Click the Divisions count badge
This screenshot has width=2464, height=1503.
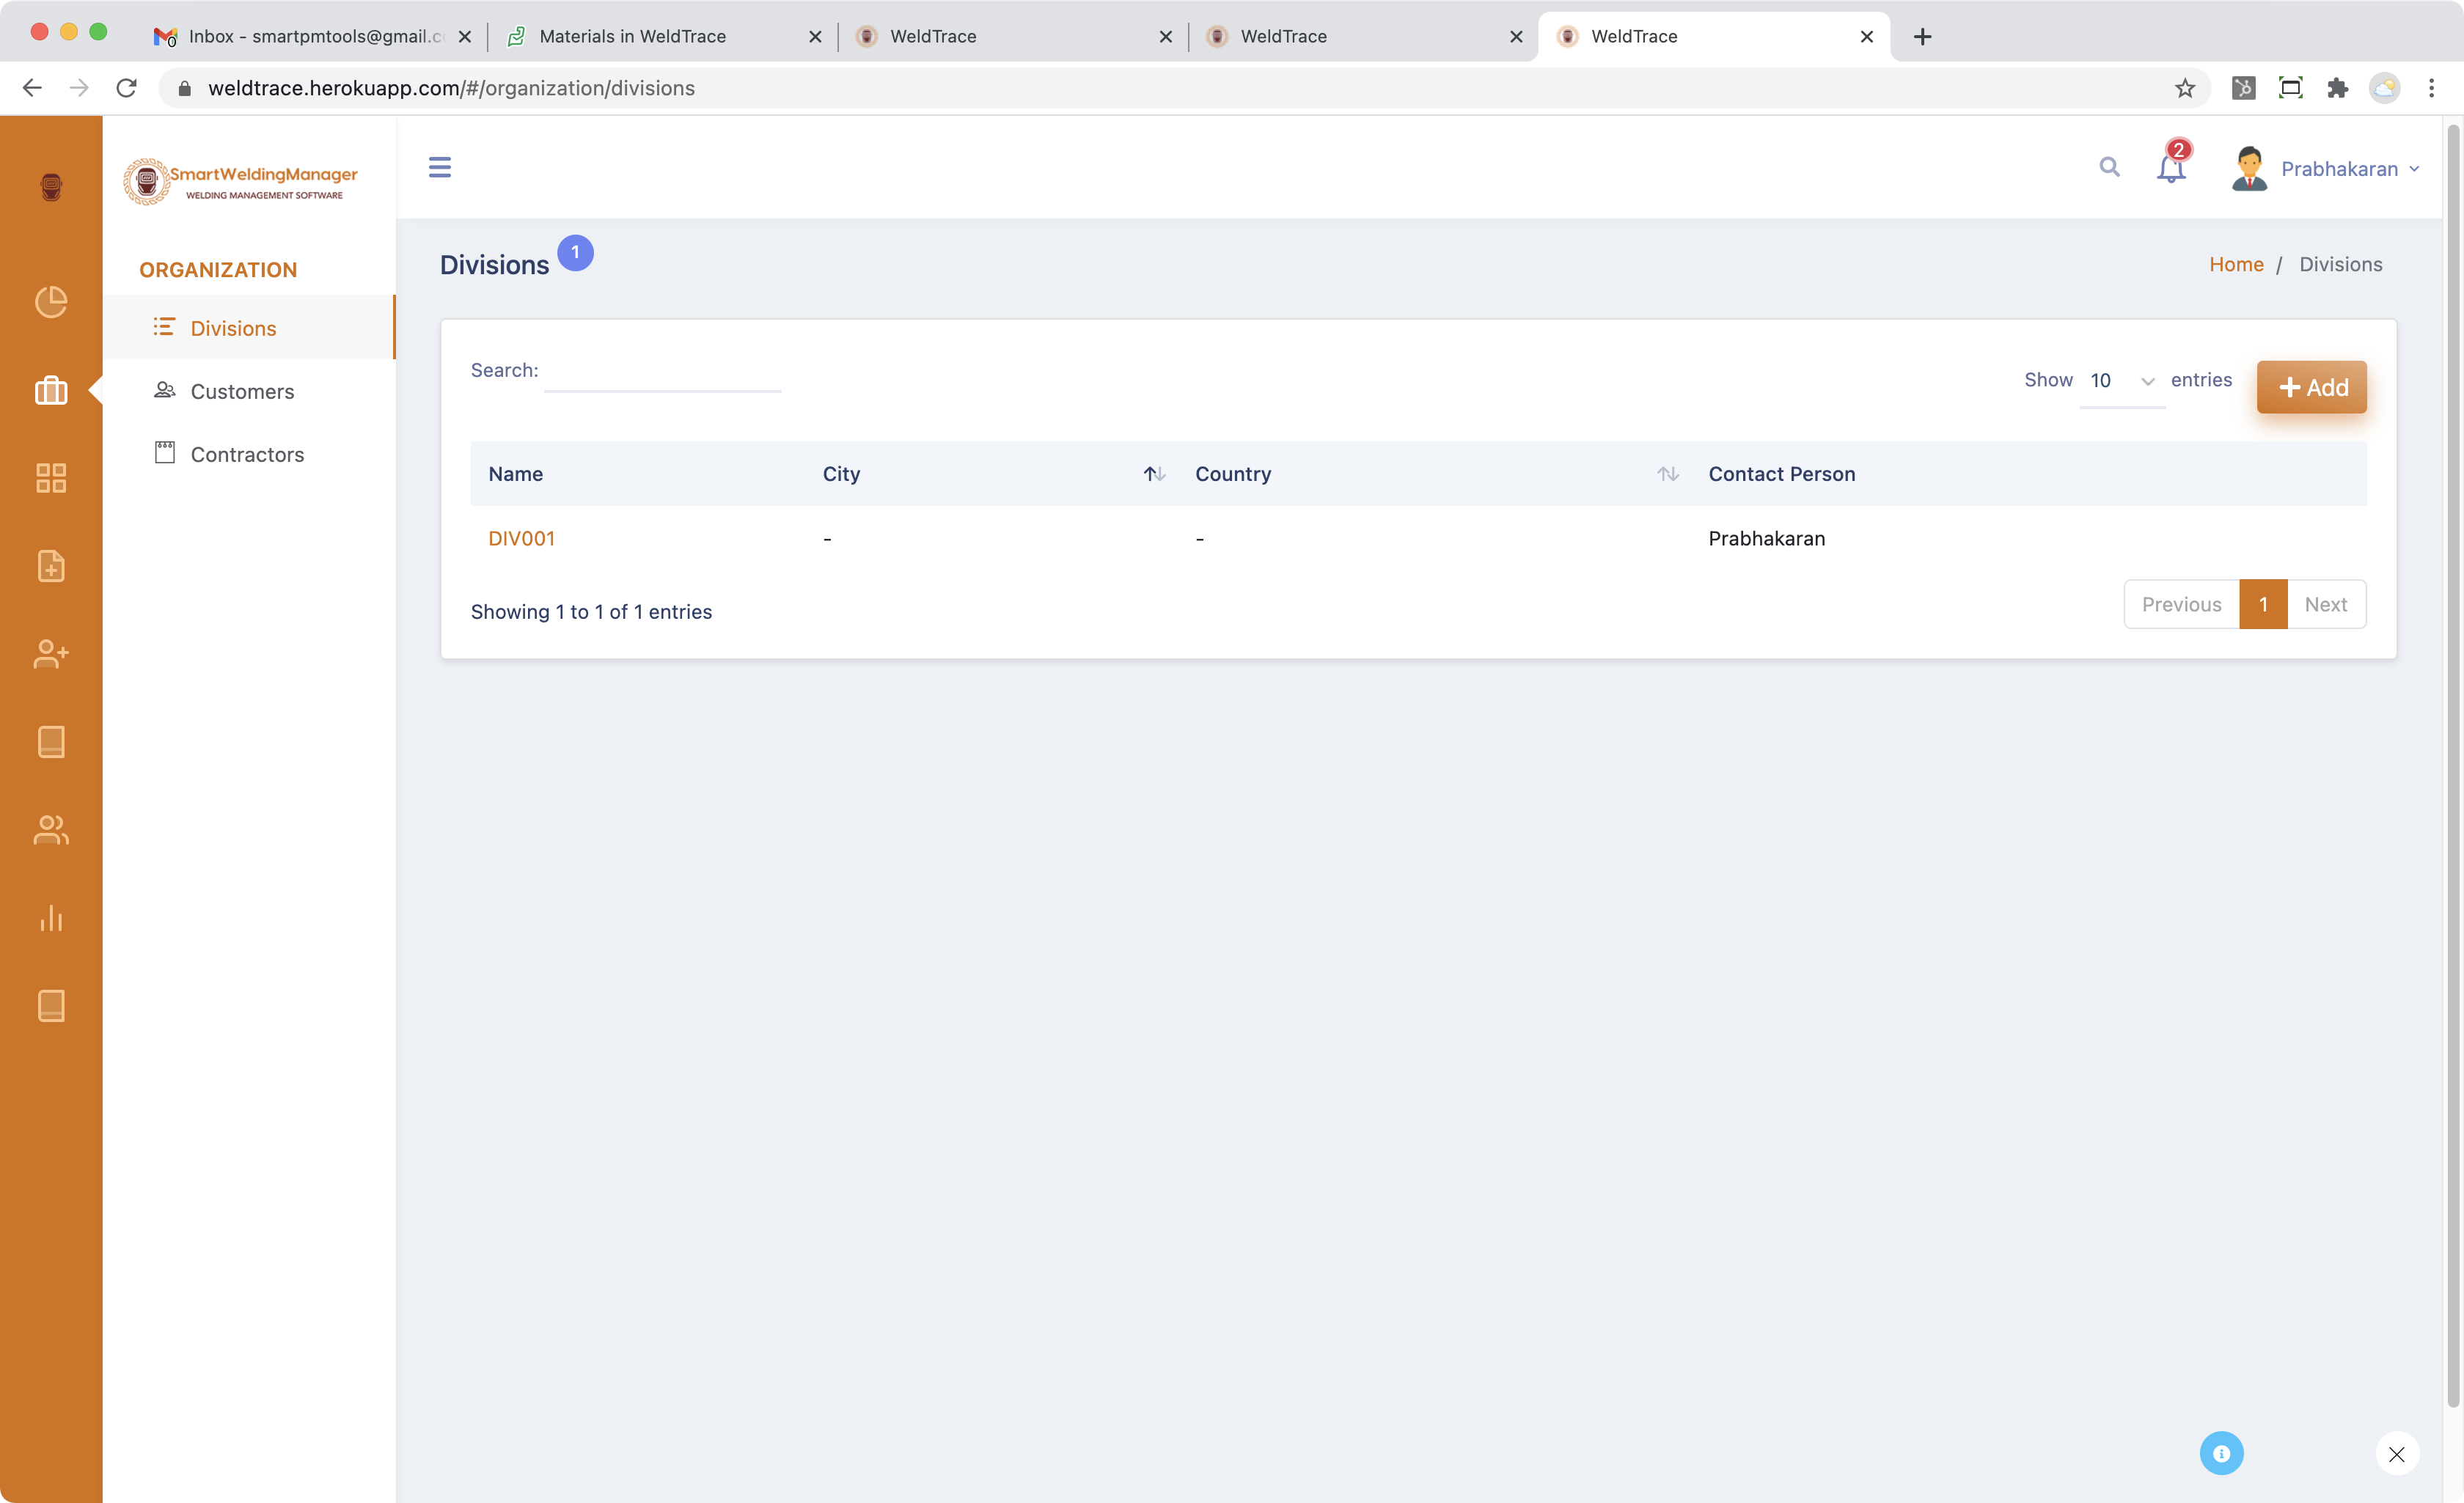click(x=575, y=252)
